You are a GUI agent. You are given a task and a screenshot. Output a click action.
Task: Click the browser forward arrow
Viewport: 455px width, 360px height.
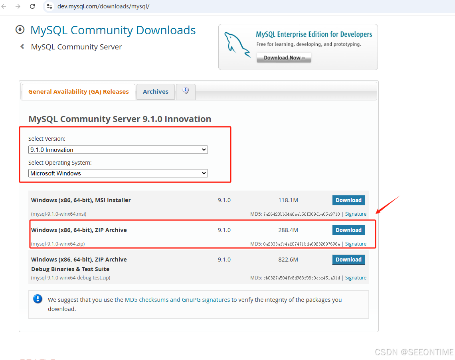(x=18, y=6)
